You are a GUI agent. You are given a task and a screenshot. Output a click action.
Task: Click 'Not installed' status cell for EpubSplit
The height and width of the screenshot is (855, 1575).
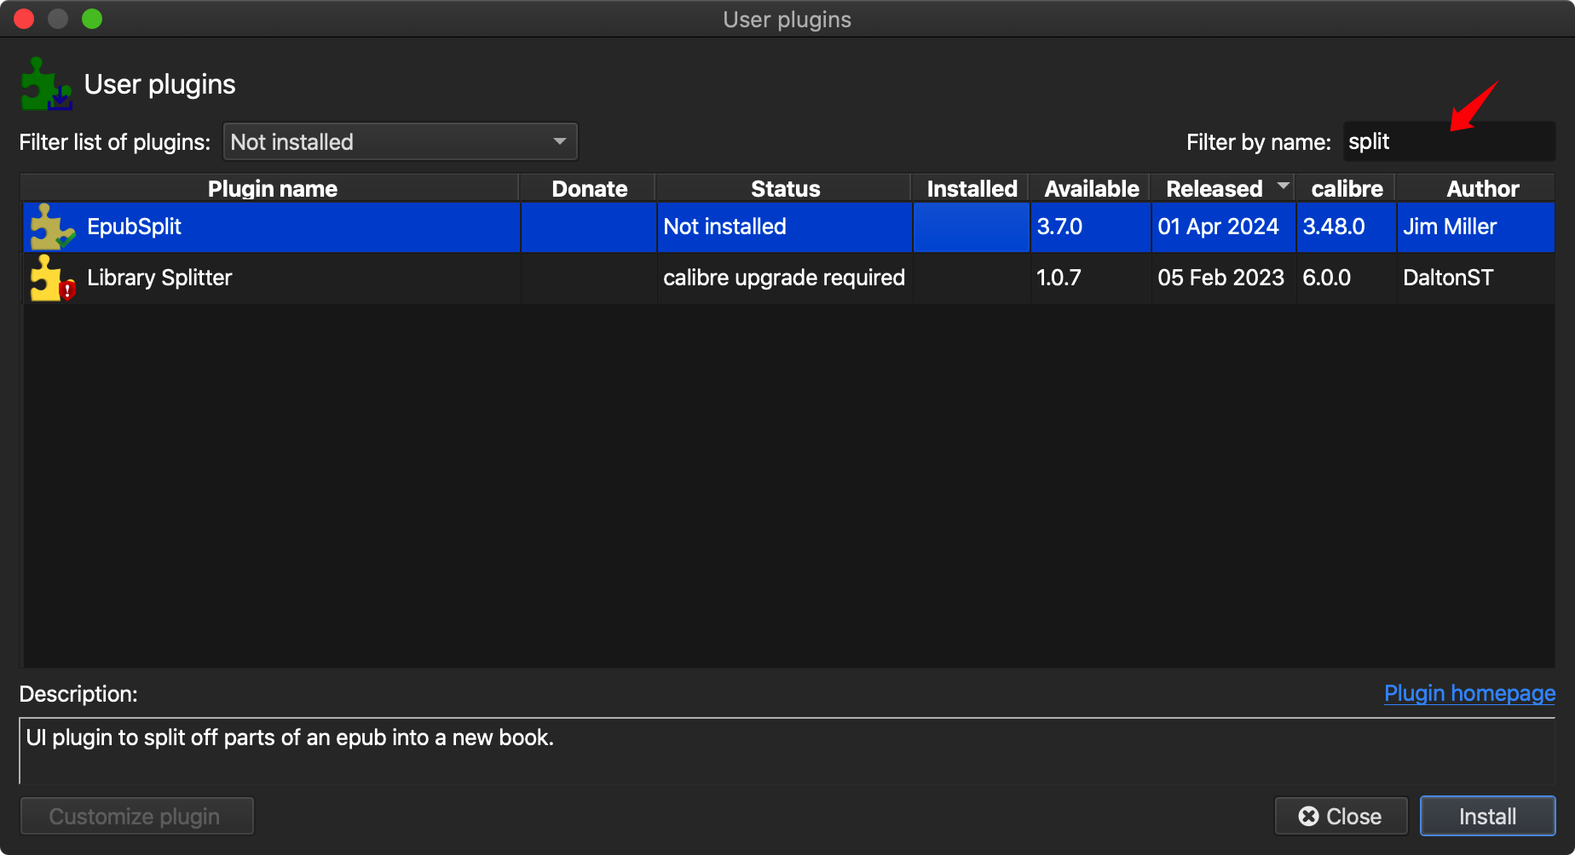tap(784, 227)
